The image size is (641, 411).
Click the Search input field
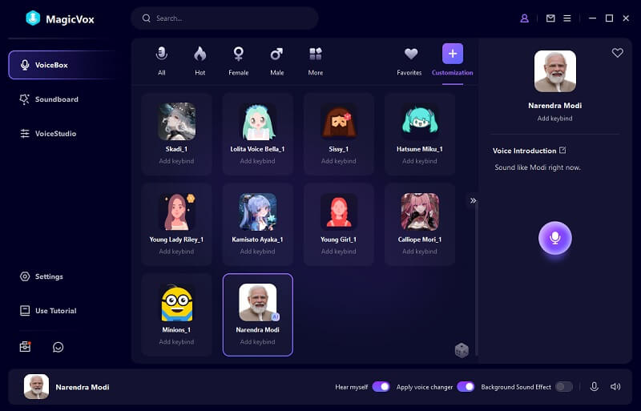225,18
